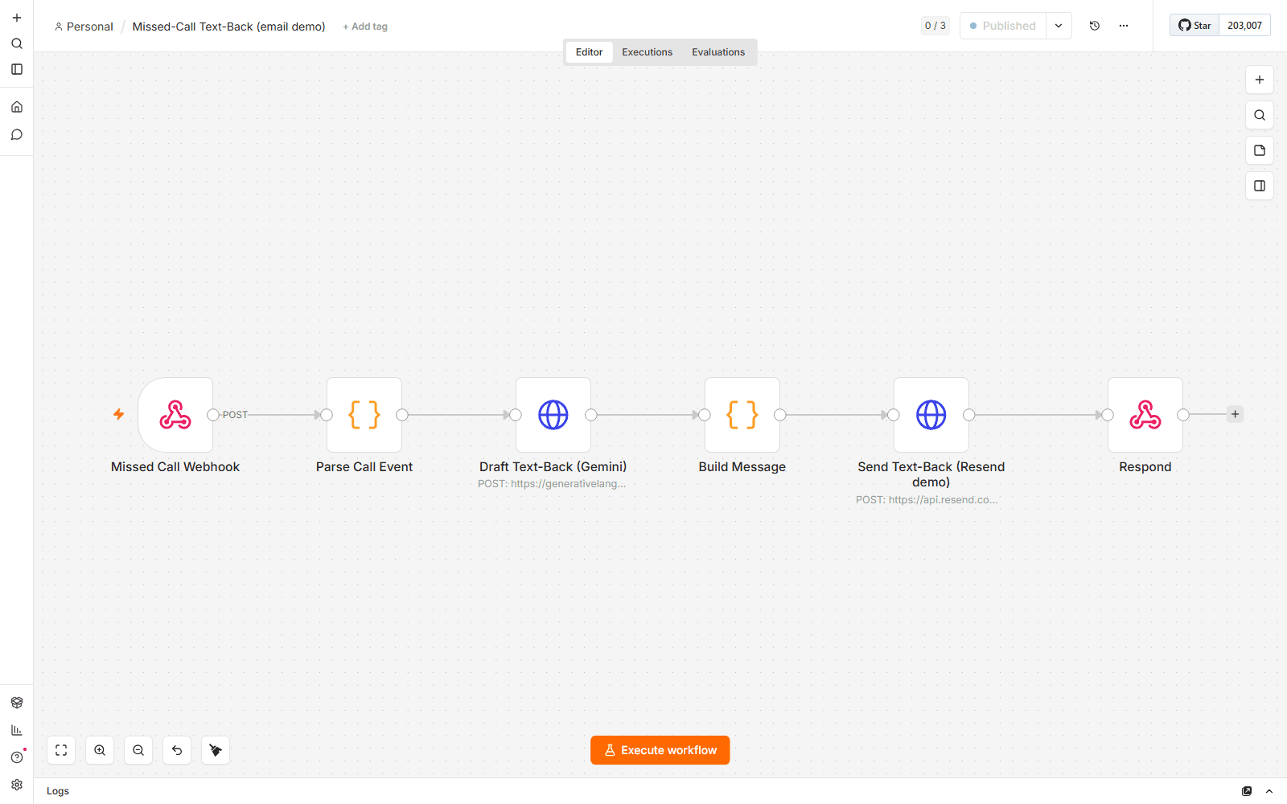Go to the home overview icon
The width and height of the screenshot is (1287, 804).
pyautogui.click(x=17, y=107)
